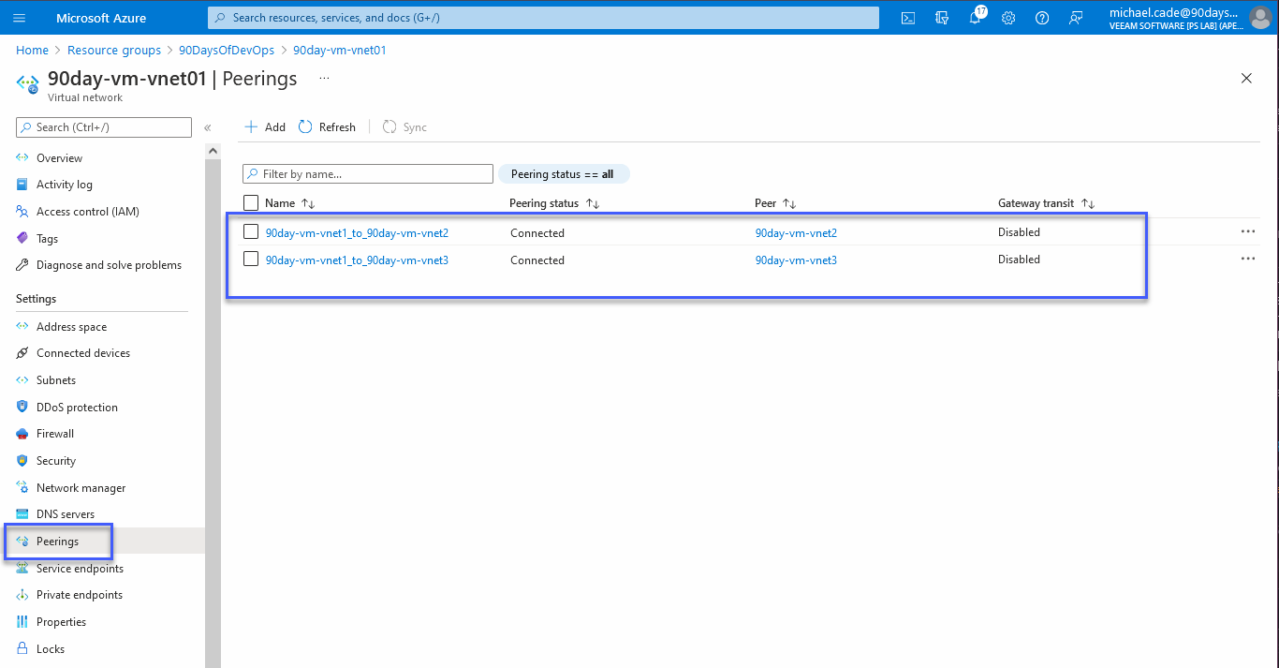The height and width of the screenshot is (668, 1279).
Task: Select Access control (IAM) menu item
Action: click(87, 212)
